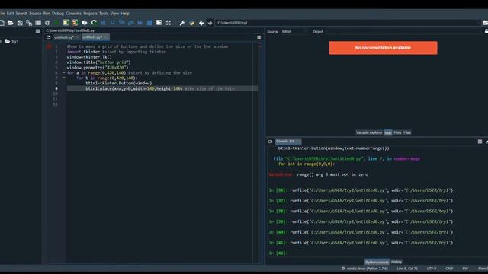Image resolution: width=488 pixels, height=274 pixels.
Task: Click the debug Step return icon
Action: click(131, 23)
